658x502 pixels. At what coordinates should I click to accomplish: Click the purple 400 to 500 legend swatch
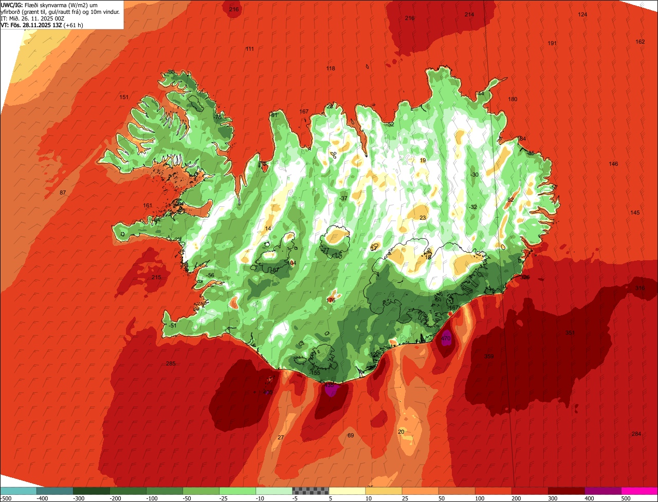pos(603,491)
